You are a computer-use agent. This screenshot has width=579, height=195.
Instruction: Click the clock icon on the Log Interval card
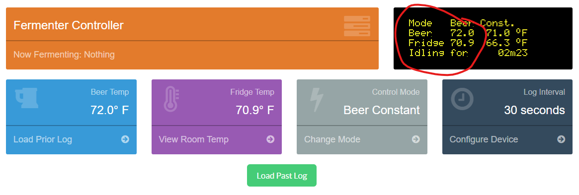pyautogui.click(x=462, y=99)
